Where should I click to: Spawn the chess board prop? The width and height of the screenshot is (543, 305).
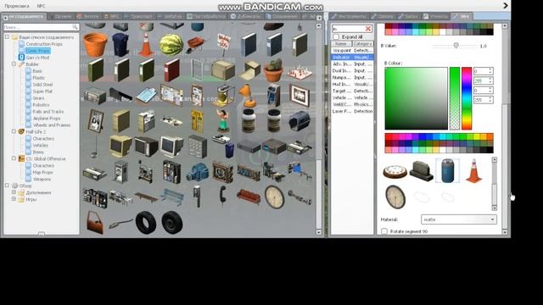(299, 72)
